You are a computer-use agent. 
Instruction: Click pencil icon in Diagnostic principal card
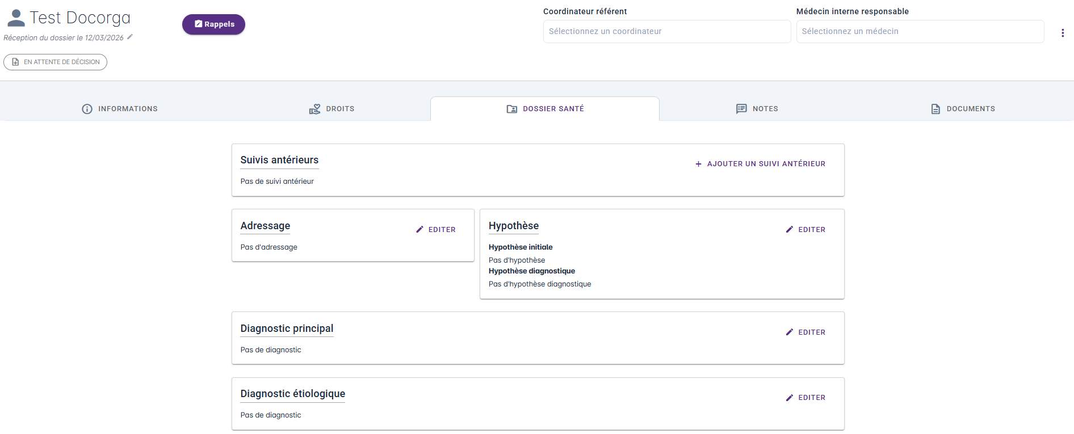coord(789,332)
